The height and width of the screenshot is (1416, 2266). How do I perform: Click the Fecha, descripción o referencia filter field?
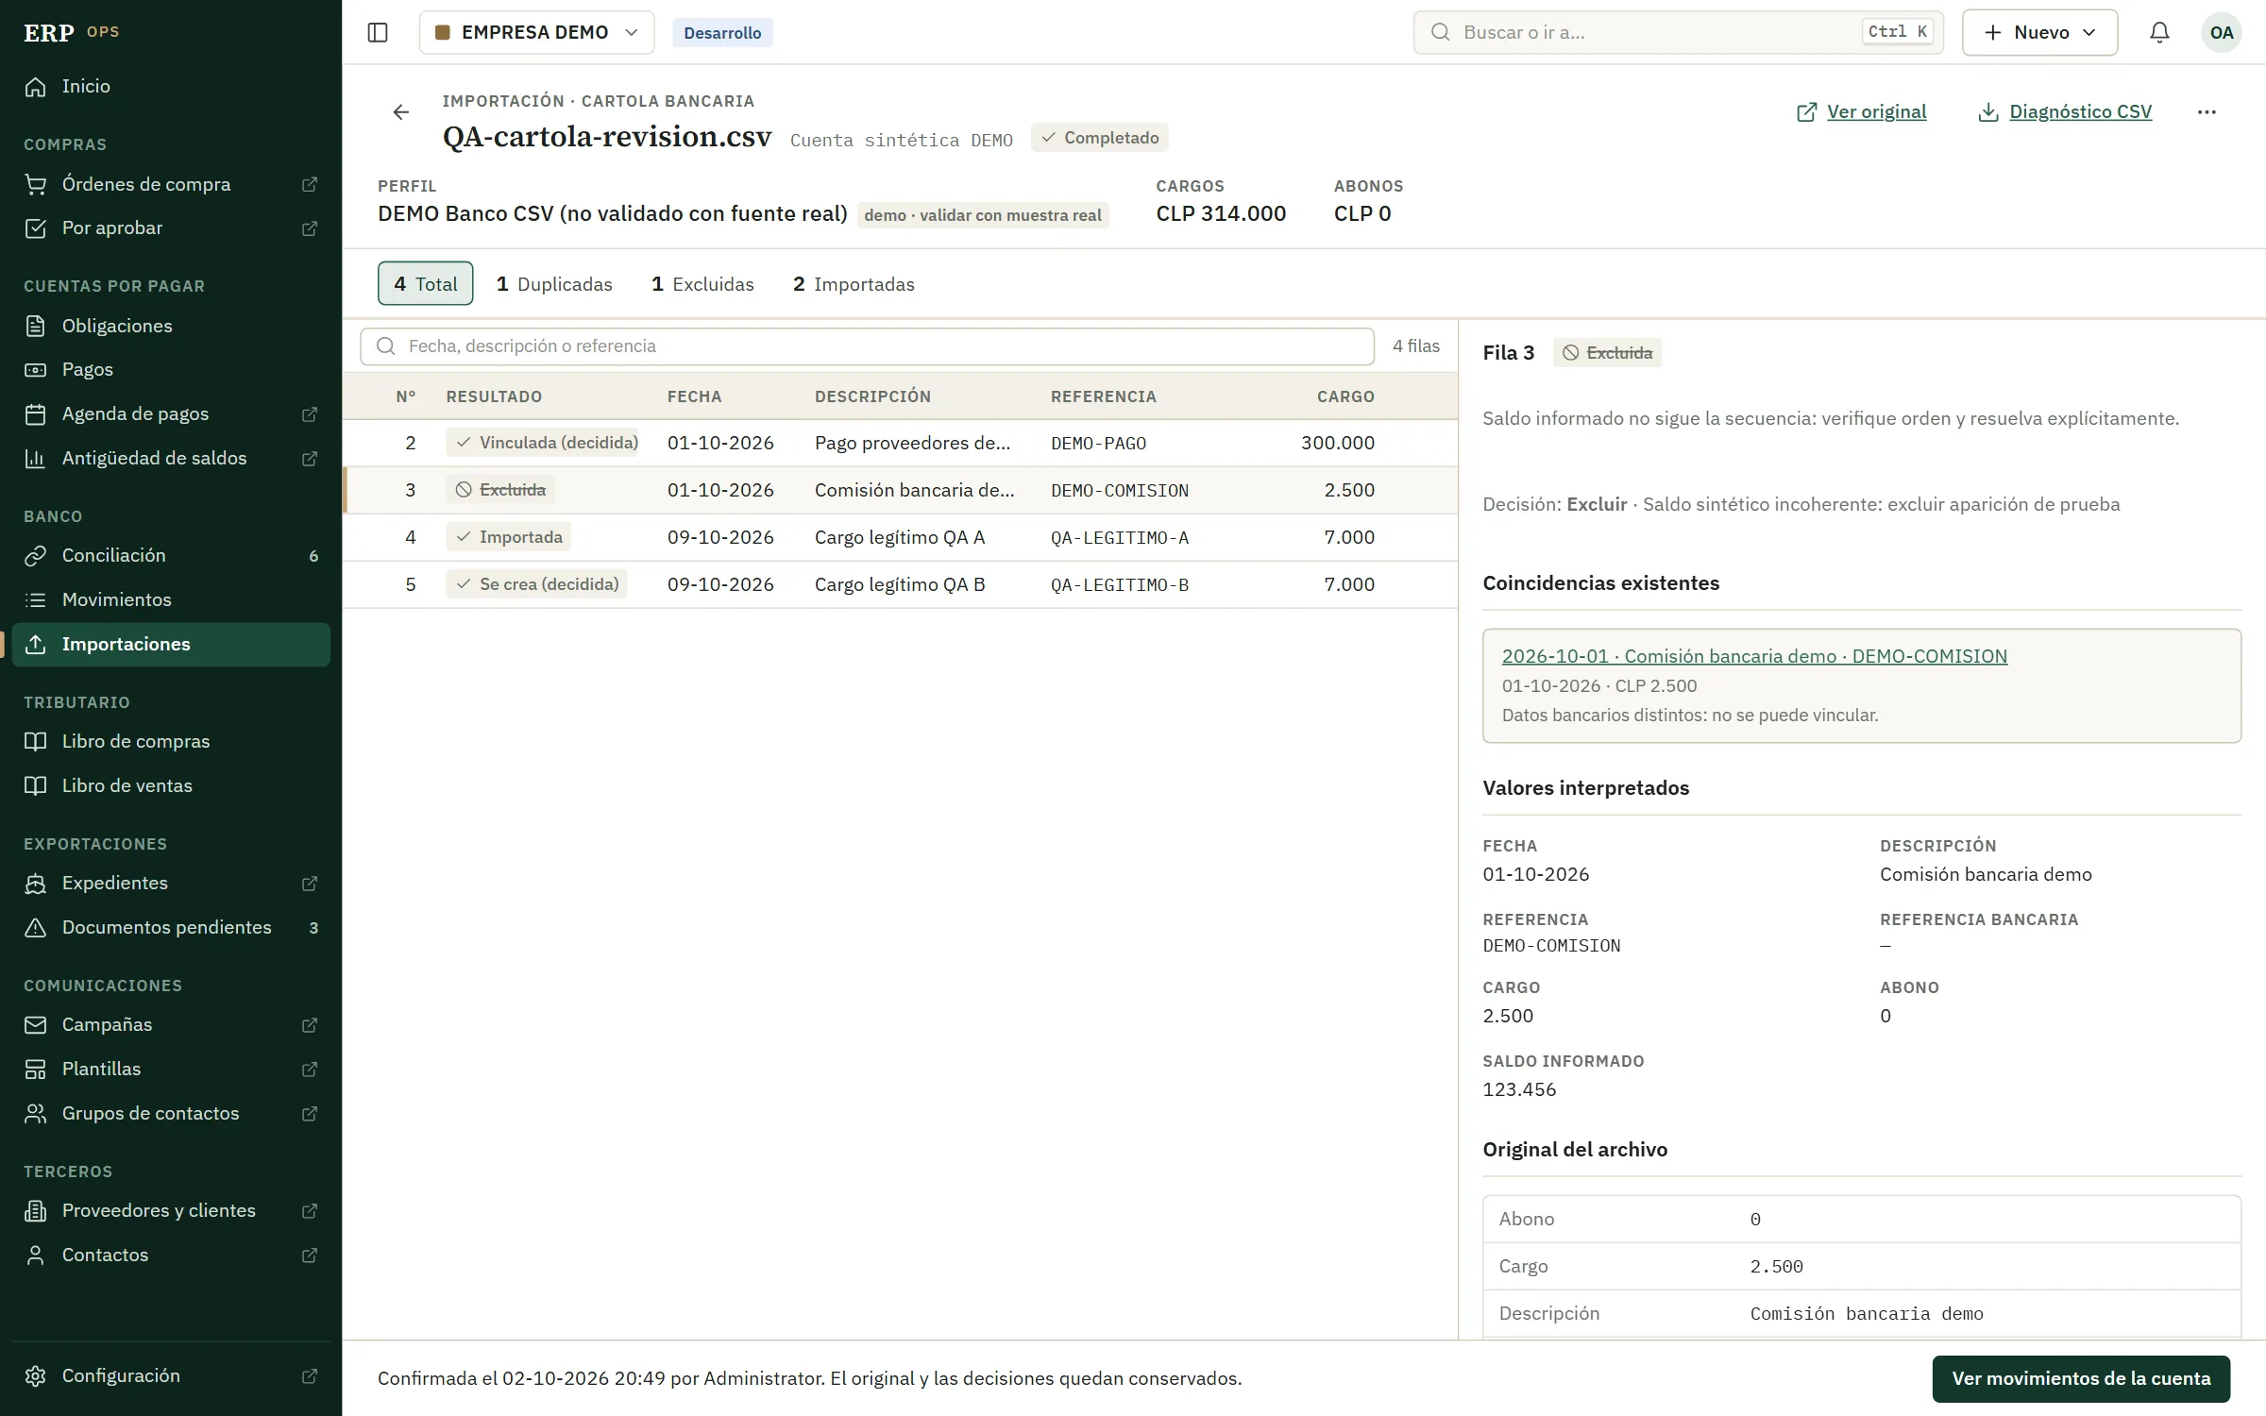coord(867,346)
